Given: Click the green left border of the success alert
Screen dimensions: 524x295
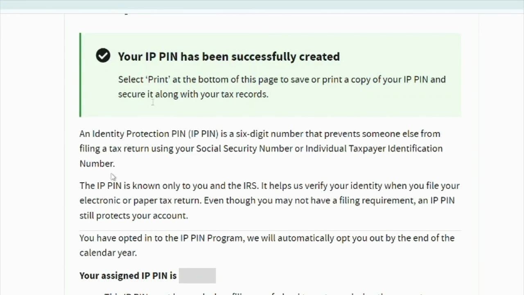Looking at the screenshot, I should (80, 75).
